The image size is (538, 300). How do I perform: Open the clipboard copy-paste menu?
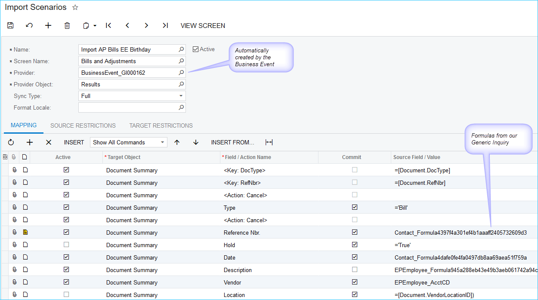pyautogui.click(x=90, y=25)
